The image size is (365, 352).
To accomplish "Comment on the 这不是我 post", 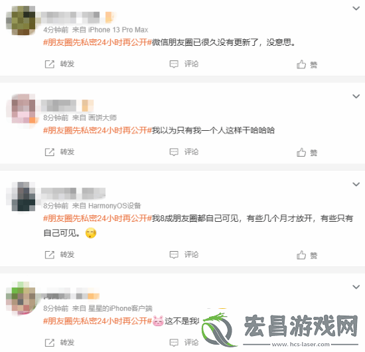I will tap(184, 343).
